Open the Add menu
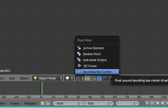Viewport: 168px width, 108px height. pyautogui.click(x=12, y=78)
